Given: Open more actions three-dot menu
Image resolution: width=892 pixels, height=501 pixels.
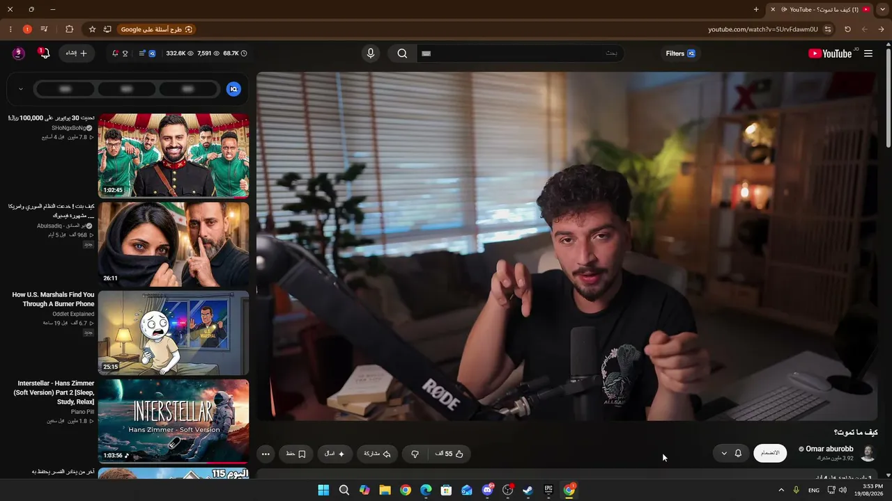Looking at the screenshot, I should [x=266, y=454].
